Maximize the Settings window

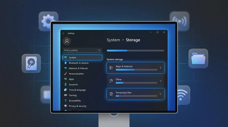158,32
